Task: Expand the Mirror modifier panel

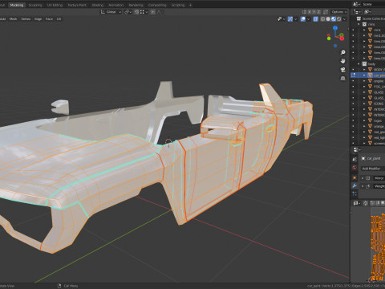Action: [x=363, y=178]
